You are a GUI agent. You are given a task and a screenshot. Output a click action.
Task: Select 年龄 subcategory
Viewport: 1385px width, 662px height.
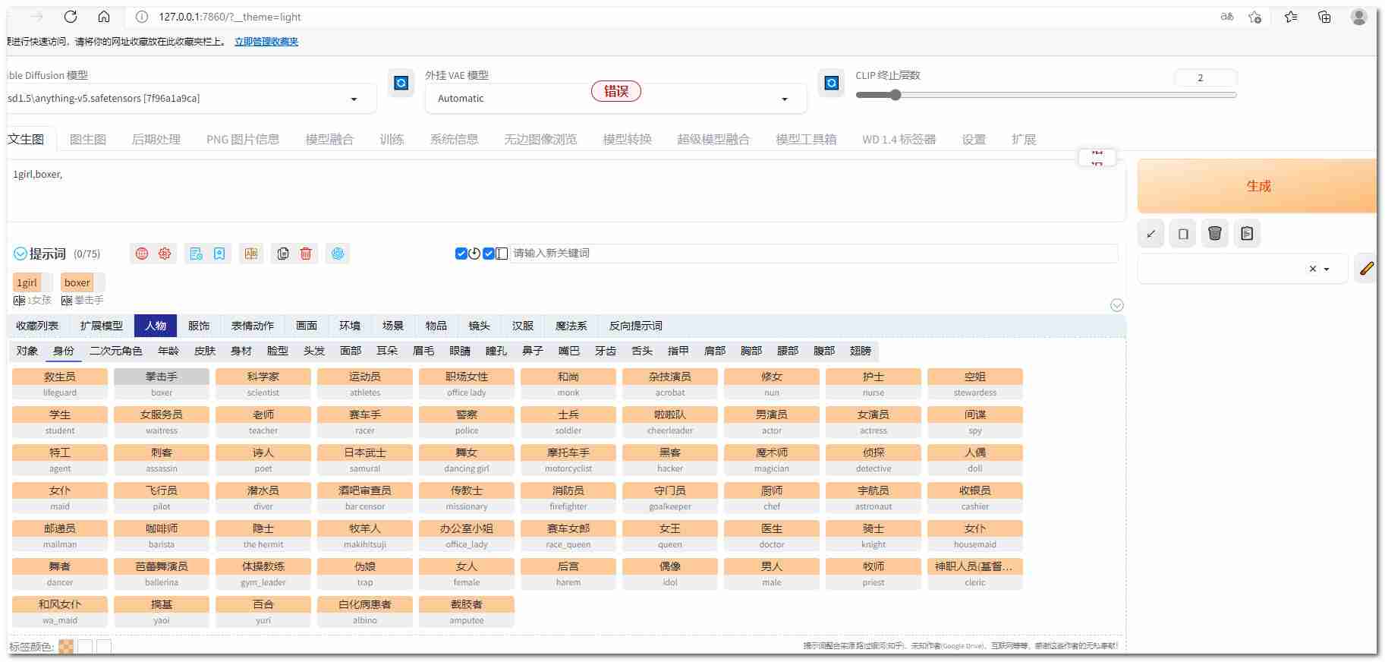pyautogui.click(x=168, y=351)
